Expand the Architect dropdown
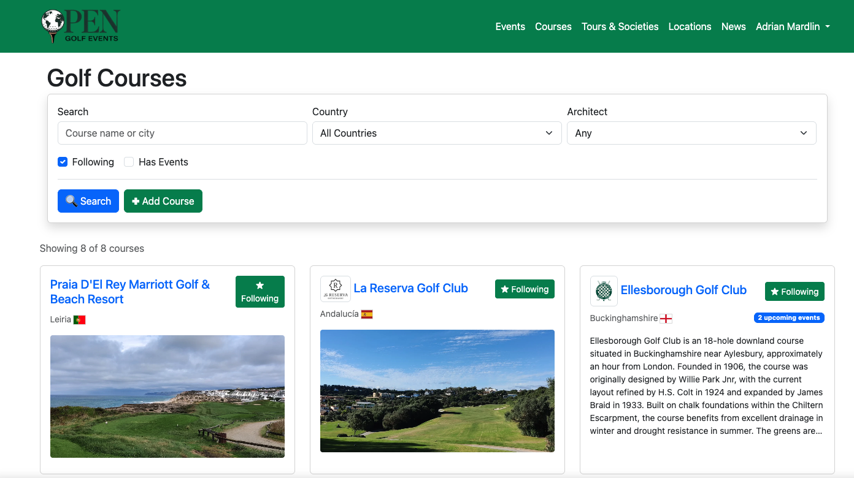Image resolution: width=854 pixels, height=478 pixels. (x=691, y=133)
